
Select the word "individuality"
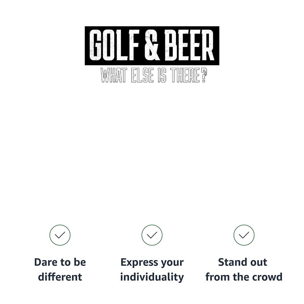tap(152, 277)
